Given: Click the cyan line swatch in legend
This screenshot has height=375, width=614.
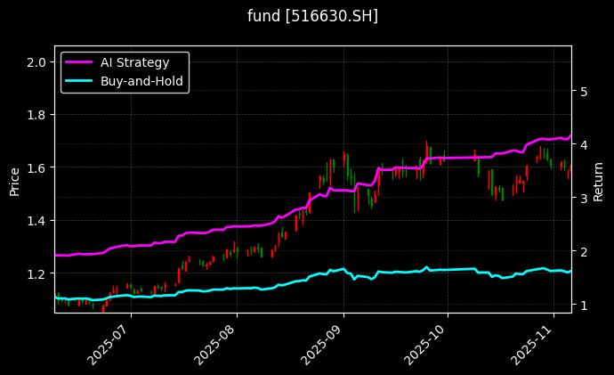Looking at the screenshot, I should 78,80.
